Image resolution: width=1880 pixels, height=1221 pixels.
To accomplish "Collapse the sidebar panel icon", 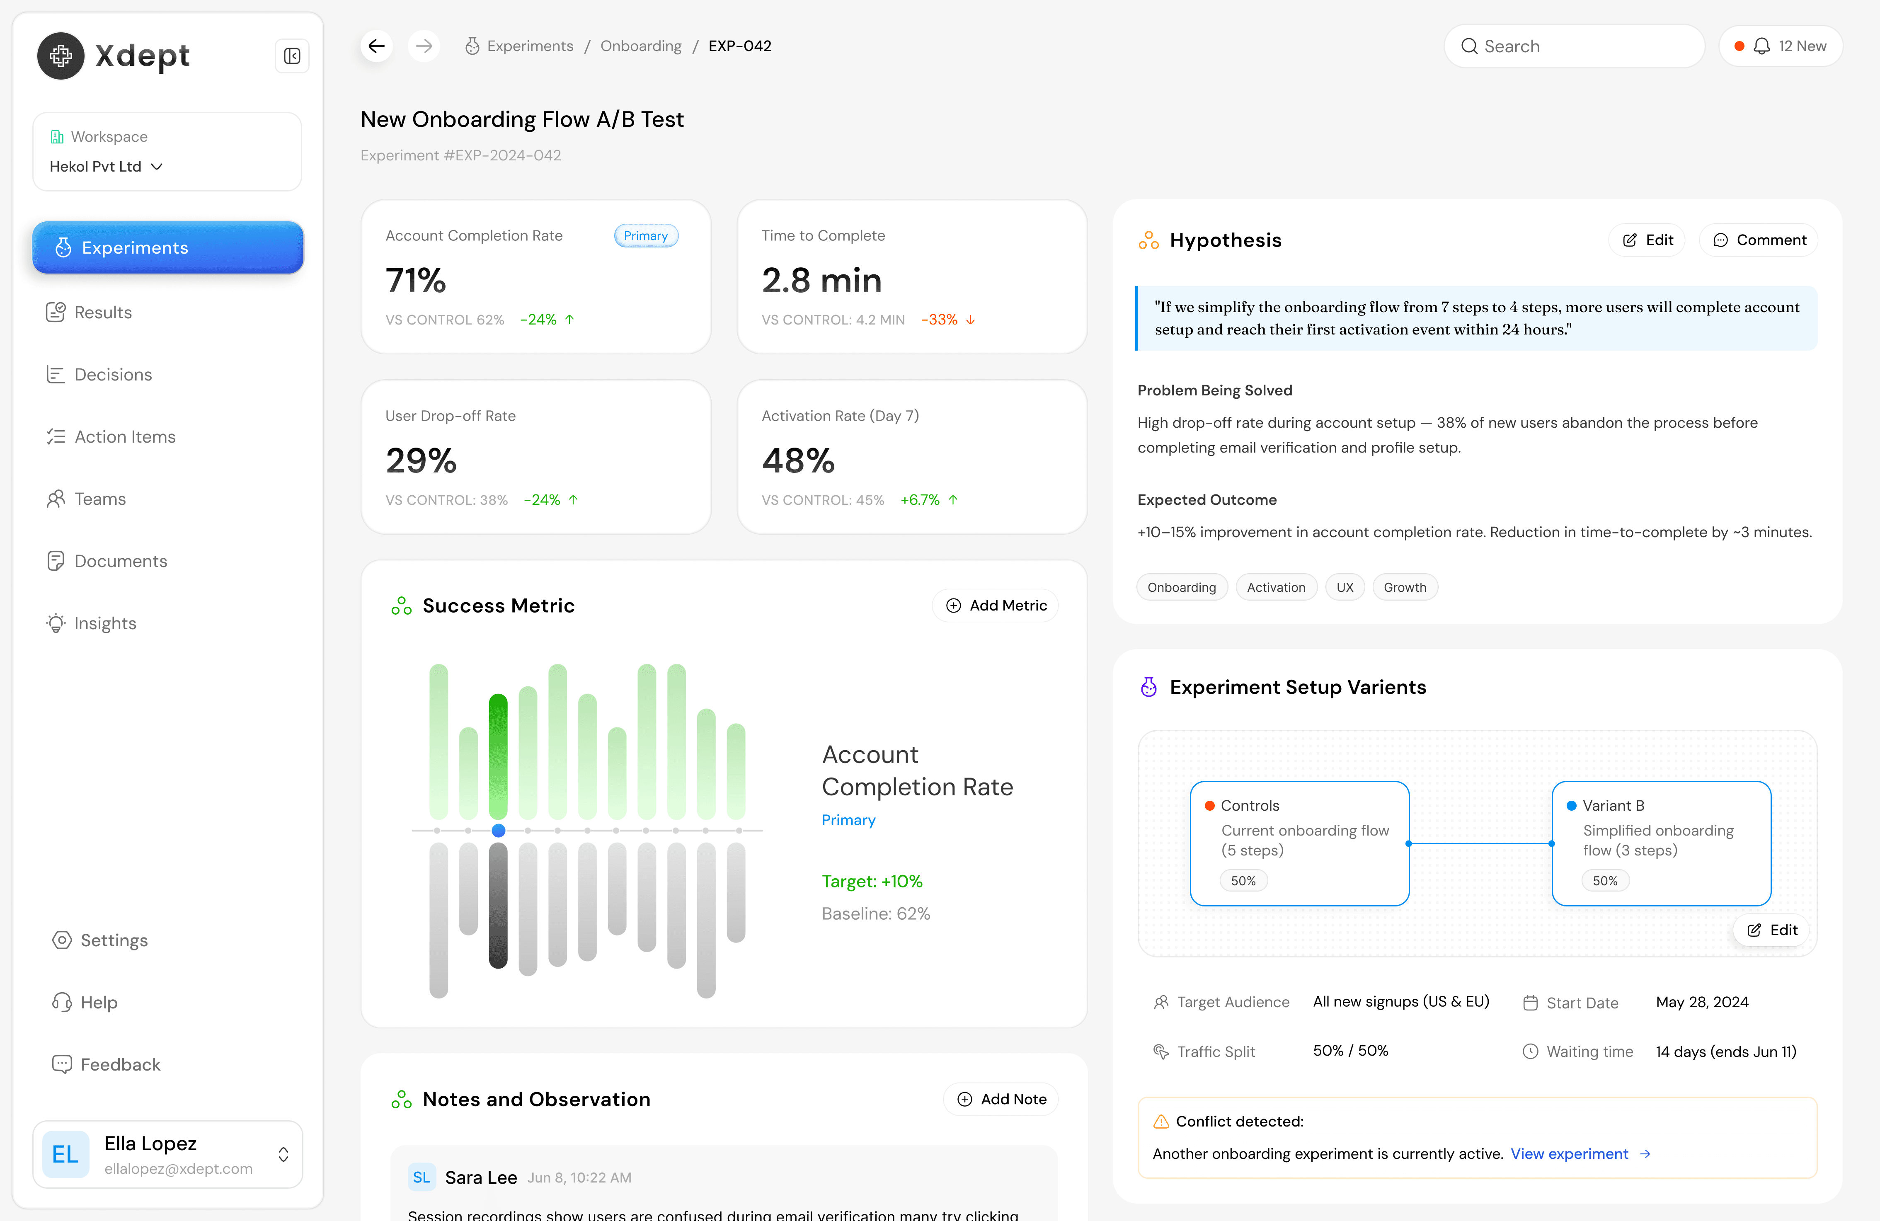I will pyautogui.click(x=291, y=56).
